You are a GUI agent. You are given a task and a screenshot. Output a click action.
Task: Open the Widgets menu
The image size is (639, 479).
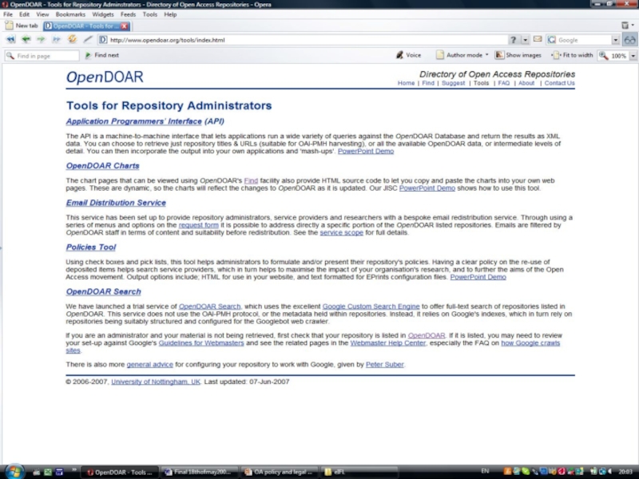103,14
